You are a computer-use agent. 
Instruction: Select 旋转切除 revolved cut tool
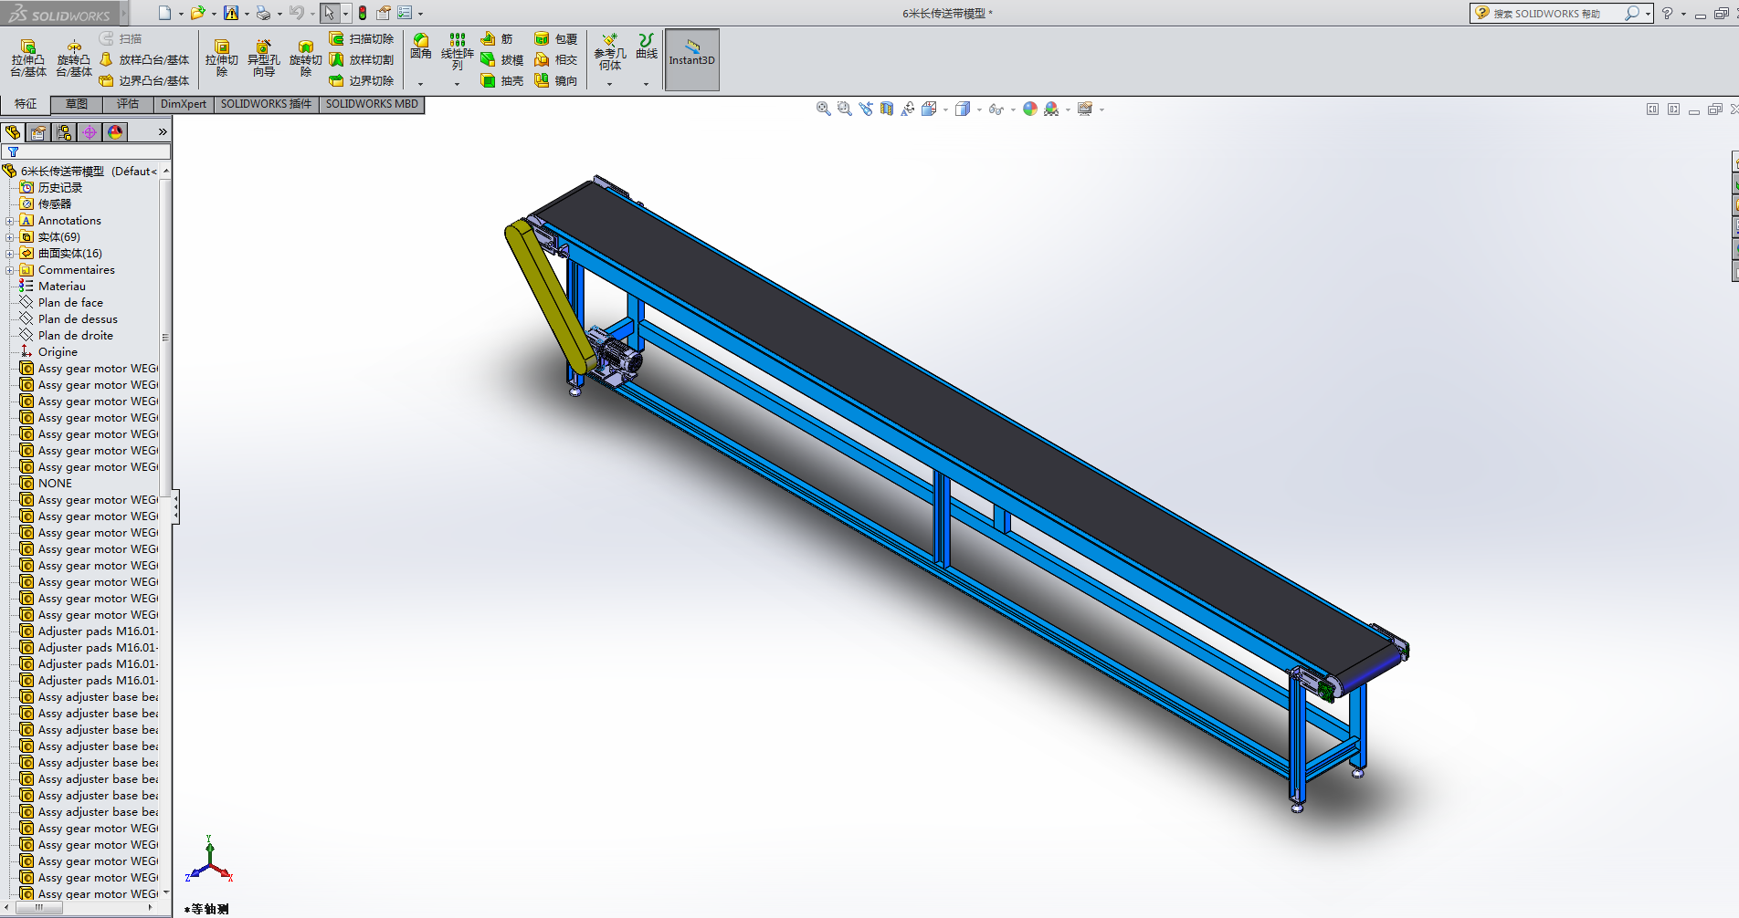(x=306, y=58)
